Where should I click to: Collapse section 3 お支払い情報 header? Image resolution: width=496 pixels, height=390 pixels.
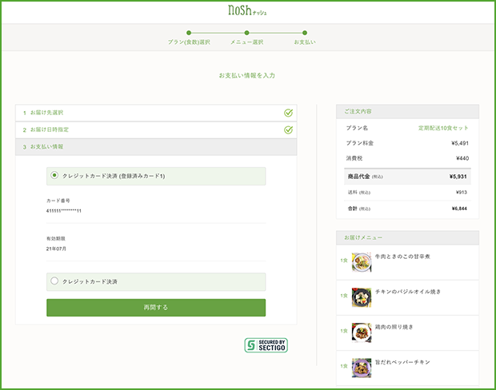coord(156,147)
